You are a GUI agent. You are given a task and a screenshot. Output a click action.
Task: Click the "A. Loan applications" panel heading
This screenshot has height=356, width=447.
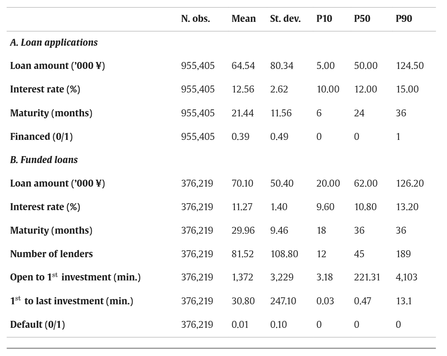[x=54, y=42]
